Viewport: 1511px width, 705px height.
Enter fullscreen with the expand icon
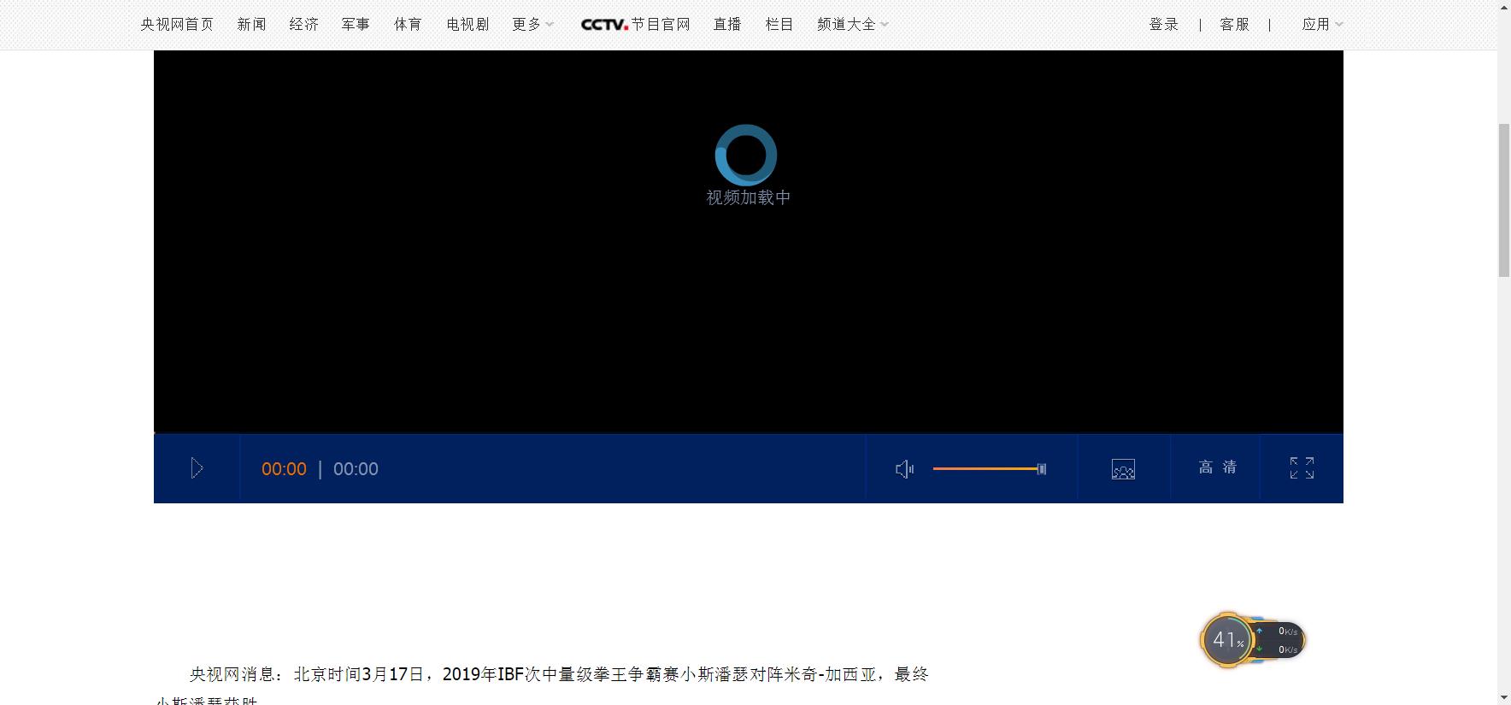click(x=1302, y=468)
